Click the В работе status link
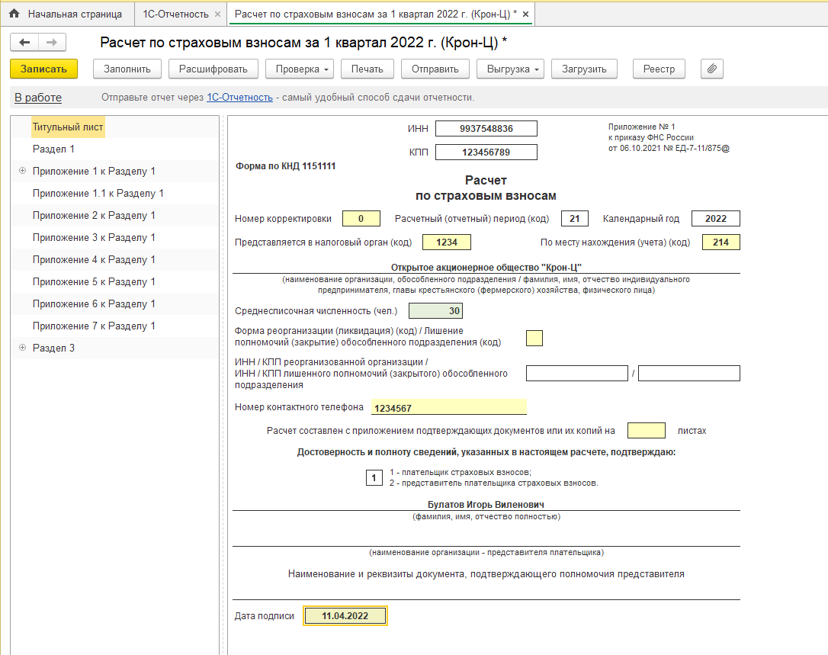Image resolution: width=828 pixels, height=655 pixels. (x=38, y=98)
